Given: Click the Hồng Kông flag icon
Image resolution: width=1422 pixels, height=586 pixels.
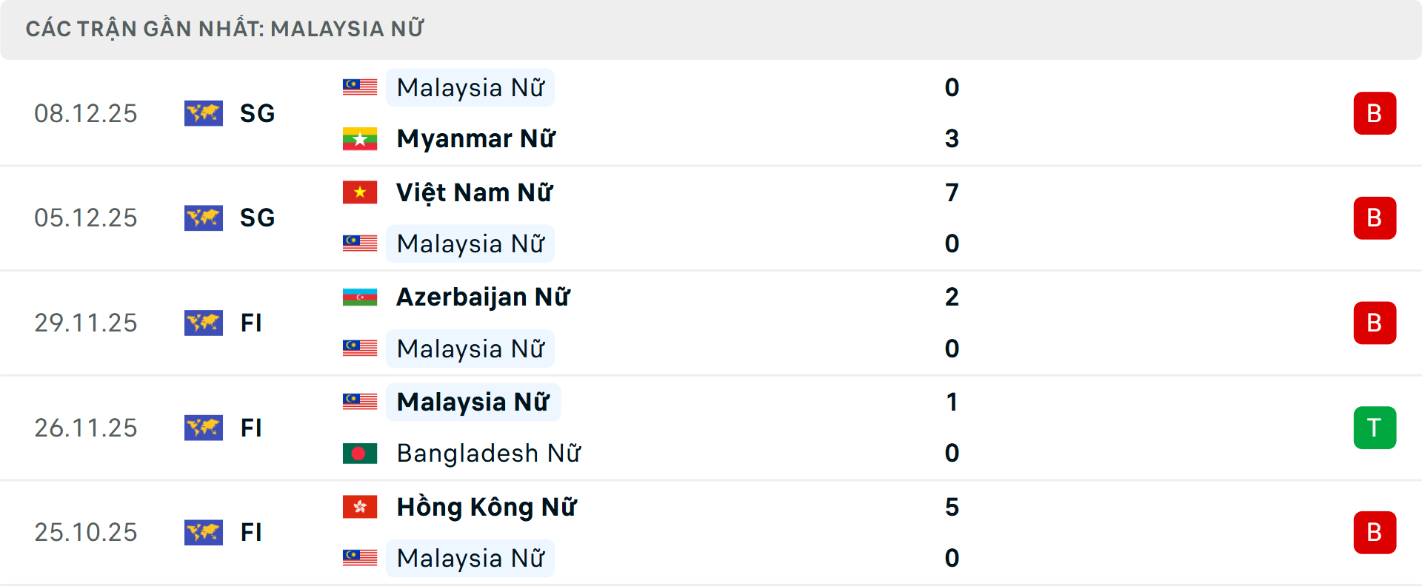Looking at the screenshot, I should tap(360, 508).
